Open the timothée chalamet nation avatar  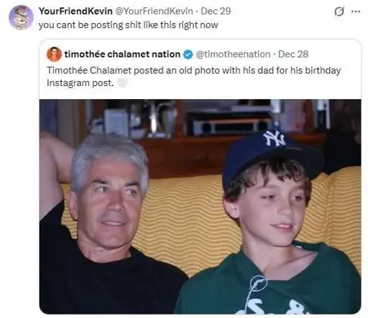[54, 55]
